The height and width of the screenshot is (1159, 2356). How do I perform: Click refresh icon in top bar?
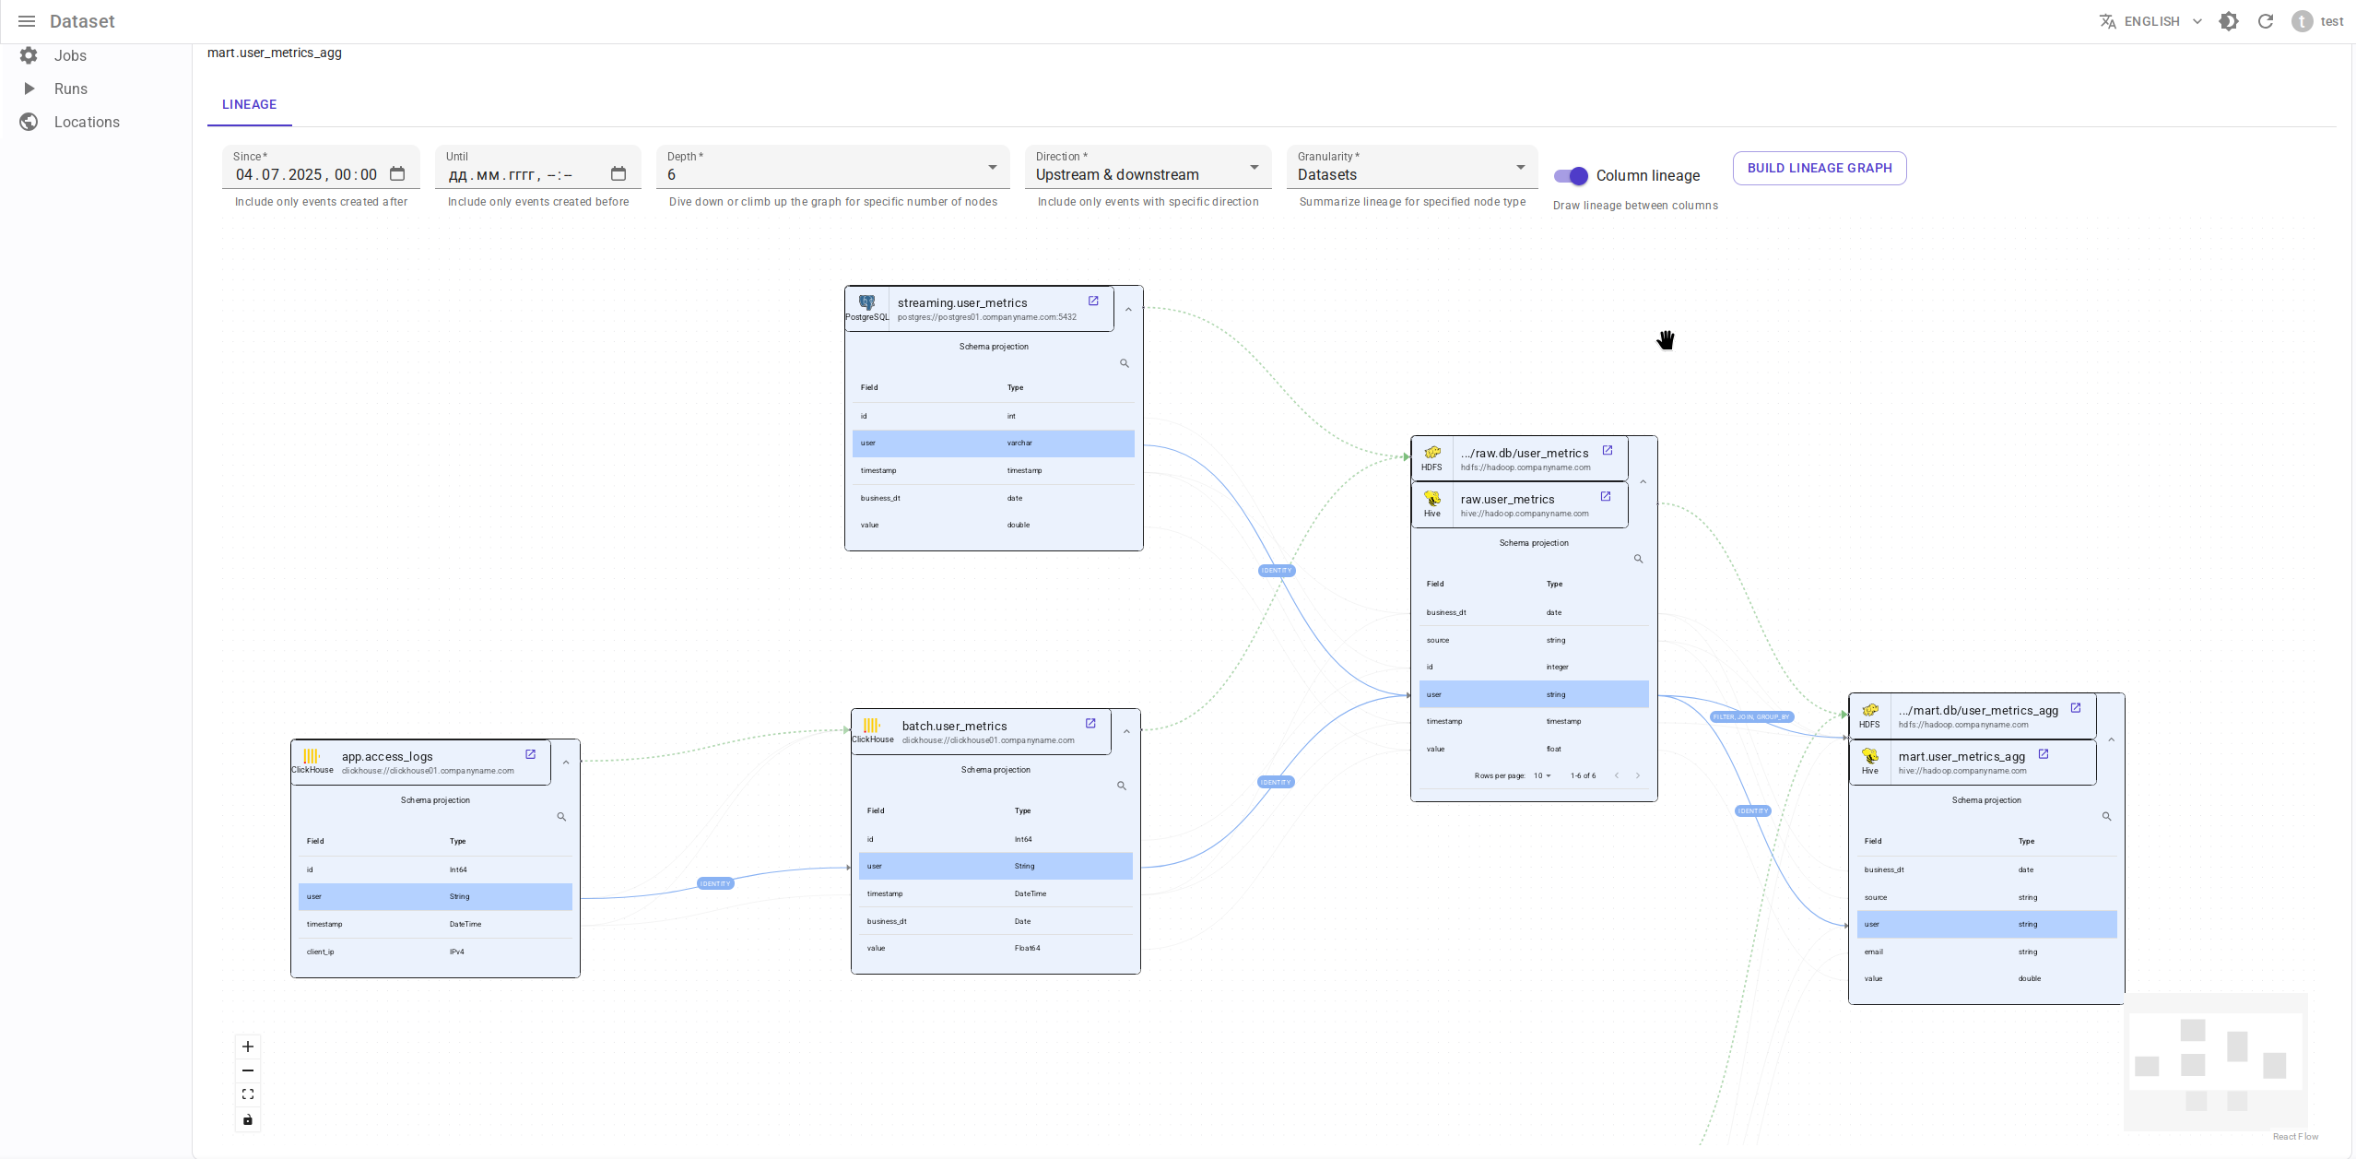2266,21
